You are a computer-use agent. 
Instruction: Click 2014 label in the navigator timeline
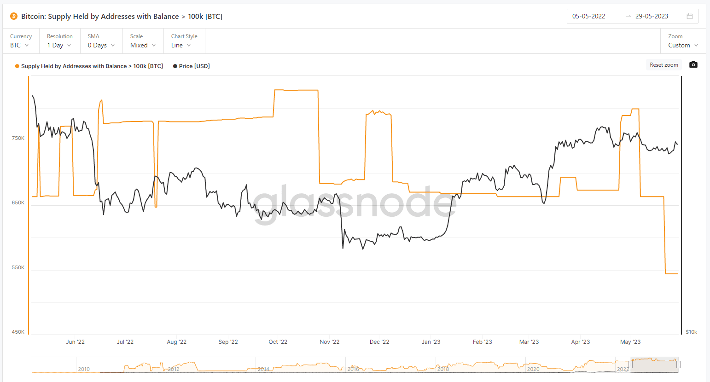[x=263, y=369]
